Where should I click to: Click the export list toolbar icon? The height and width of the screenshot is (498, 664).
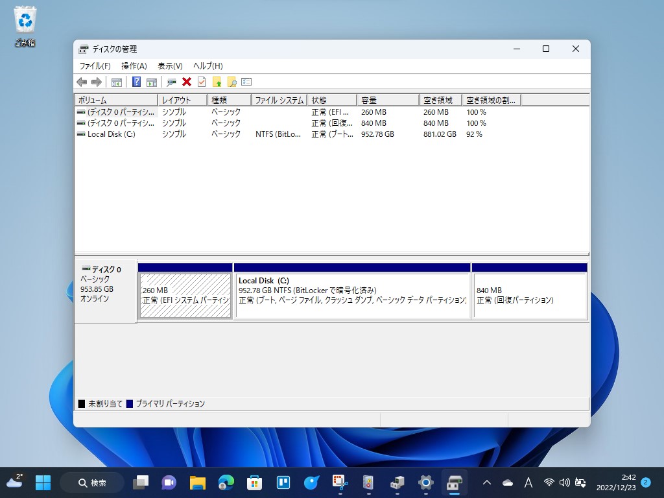246,82
